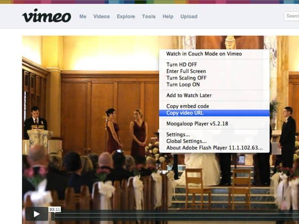Image resolution: width=299 pixels, height=224 pixels.
Task: Open About Adobe Flash Player 11.1.102.63
Action: coord(214,148)
